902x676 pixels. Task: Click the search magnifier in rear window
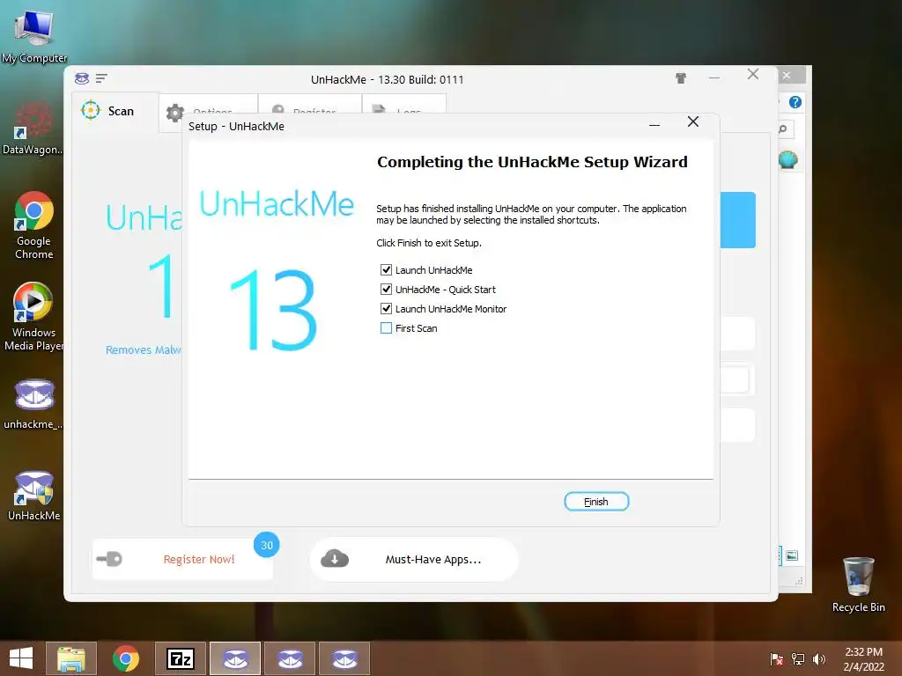pyautogui.click(x=783, y=129)
